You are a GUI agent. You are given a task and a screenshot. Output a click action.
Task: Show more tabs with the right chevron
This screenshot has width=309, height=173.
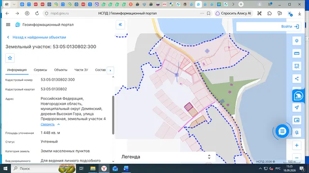tap(233, 4)
